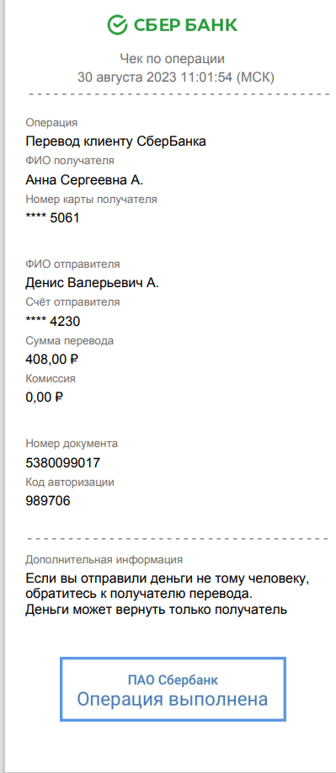Click sender name Денис Валерьевич А.

point(92,283)
